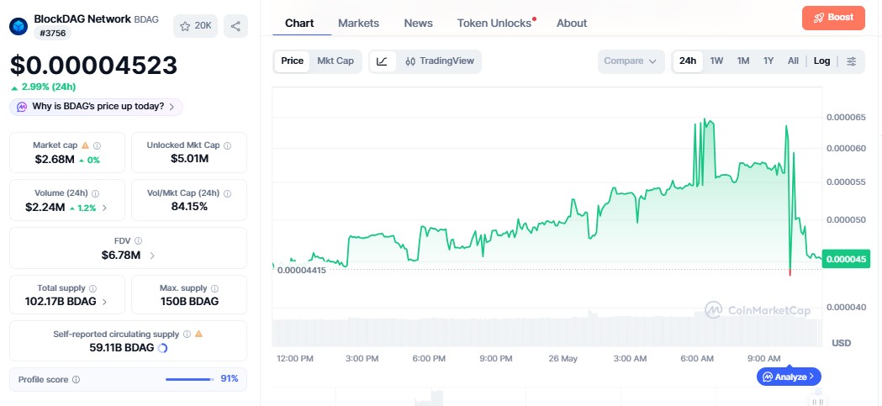Click the $2.24M volume value

click(x=45, y=208)
